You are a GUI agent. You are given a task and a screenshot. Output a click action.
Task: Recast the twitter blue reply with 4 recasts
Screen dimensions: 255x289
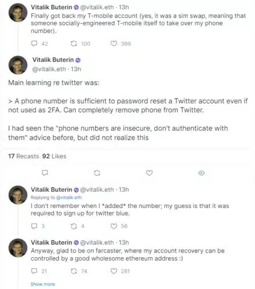pyautogui.click(x=74, y=226)
